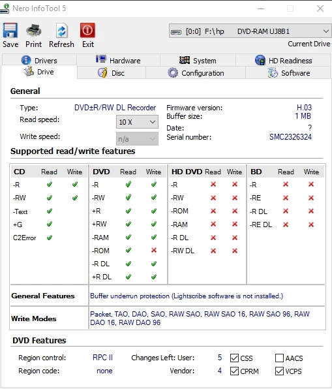Click the Write speed n/a dropdown
Screen dimensions: 332x389
click(137, 138)
